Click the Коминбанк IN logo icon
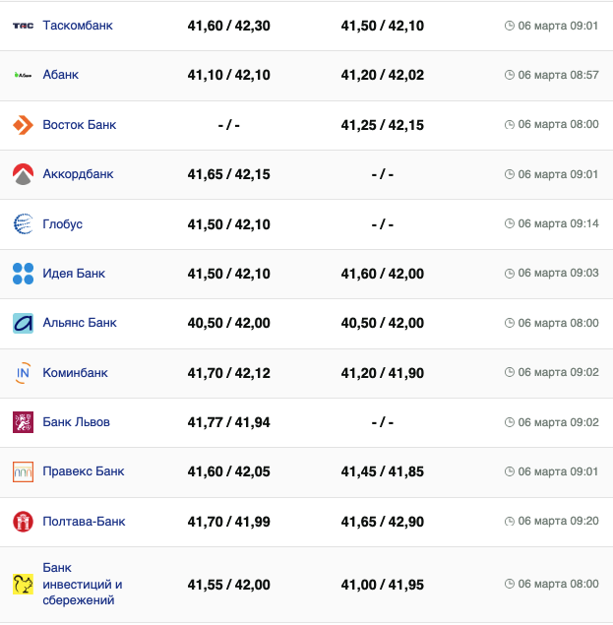 [x=23, y=373]
